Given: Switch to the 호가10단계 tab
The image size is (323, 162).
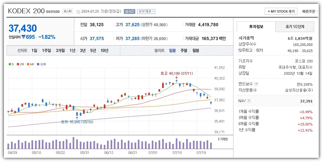Looking at the screenshot, I should pos(295,27).
